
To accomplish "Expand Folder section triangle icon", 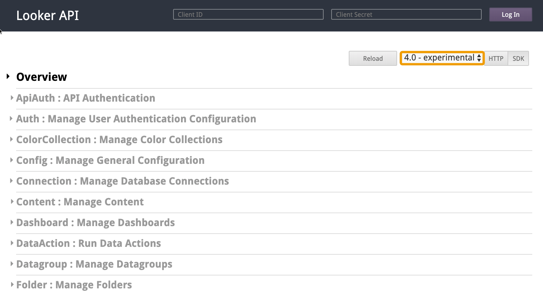I will tap(12, 284).
